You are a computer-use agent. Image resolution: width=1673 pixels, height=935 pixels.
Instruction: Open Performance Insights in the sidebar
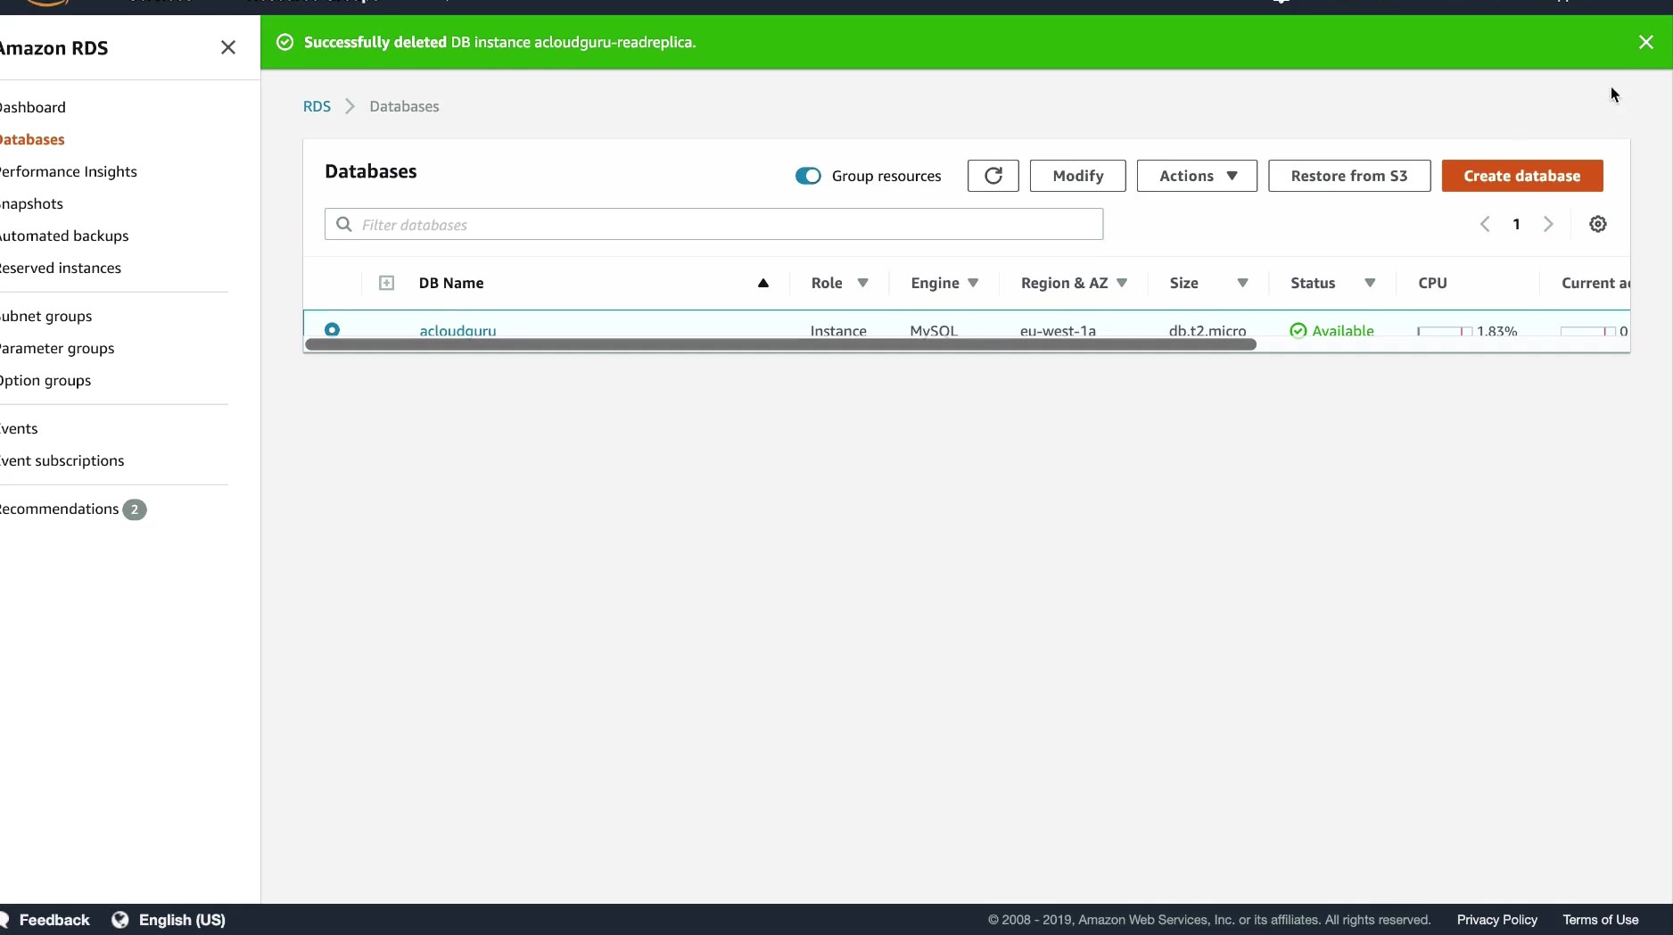pos(69,171)
